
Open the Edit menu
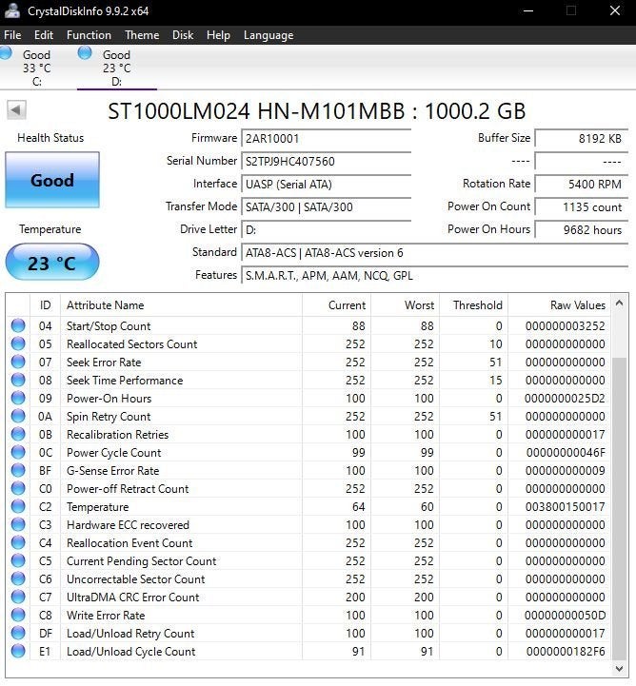44,35
